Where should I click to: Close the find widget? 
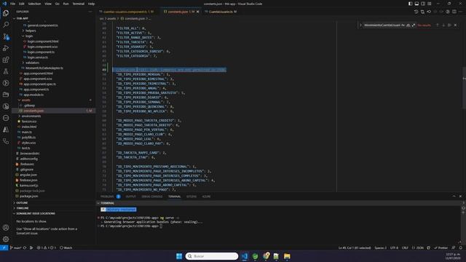[x=455, y=25]
